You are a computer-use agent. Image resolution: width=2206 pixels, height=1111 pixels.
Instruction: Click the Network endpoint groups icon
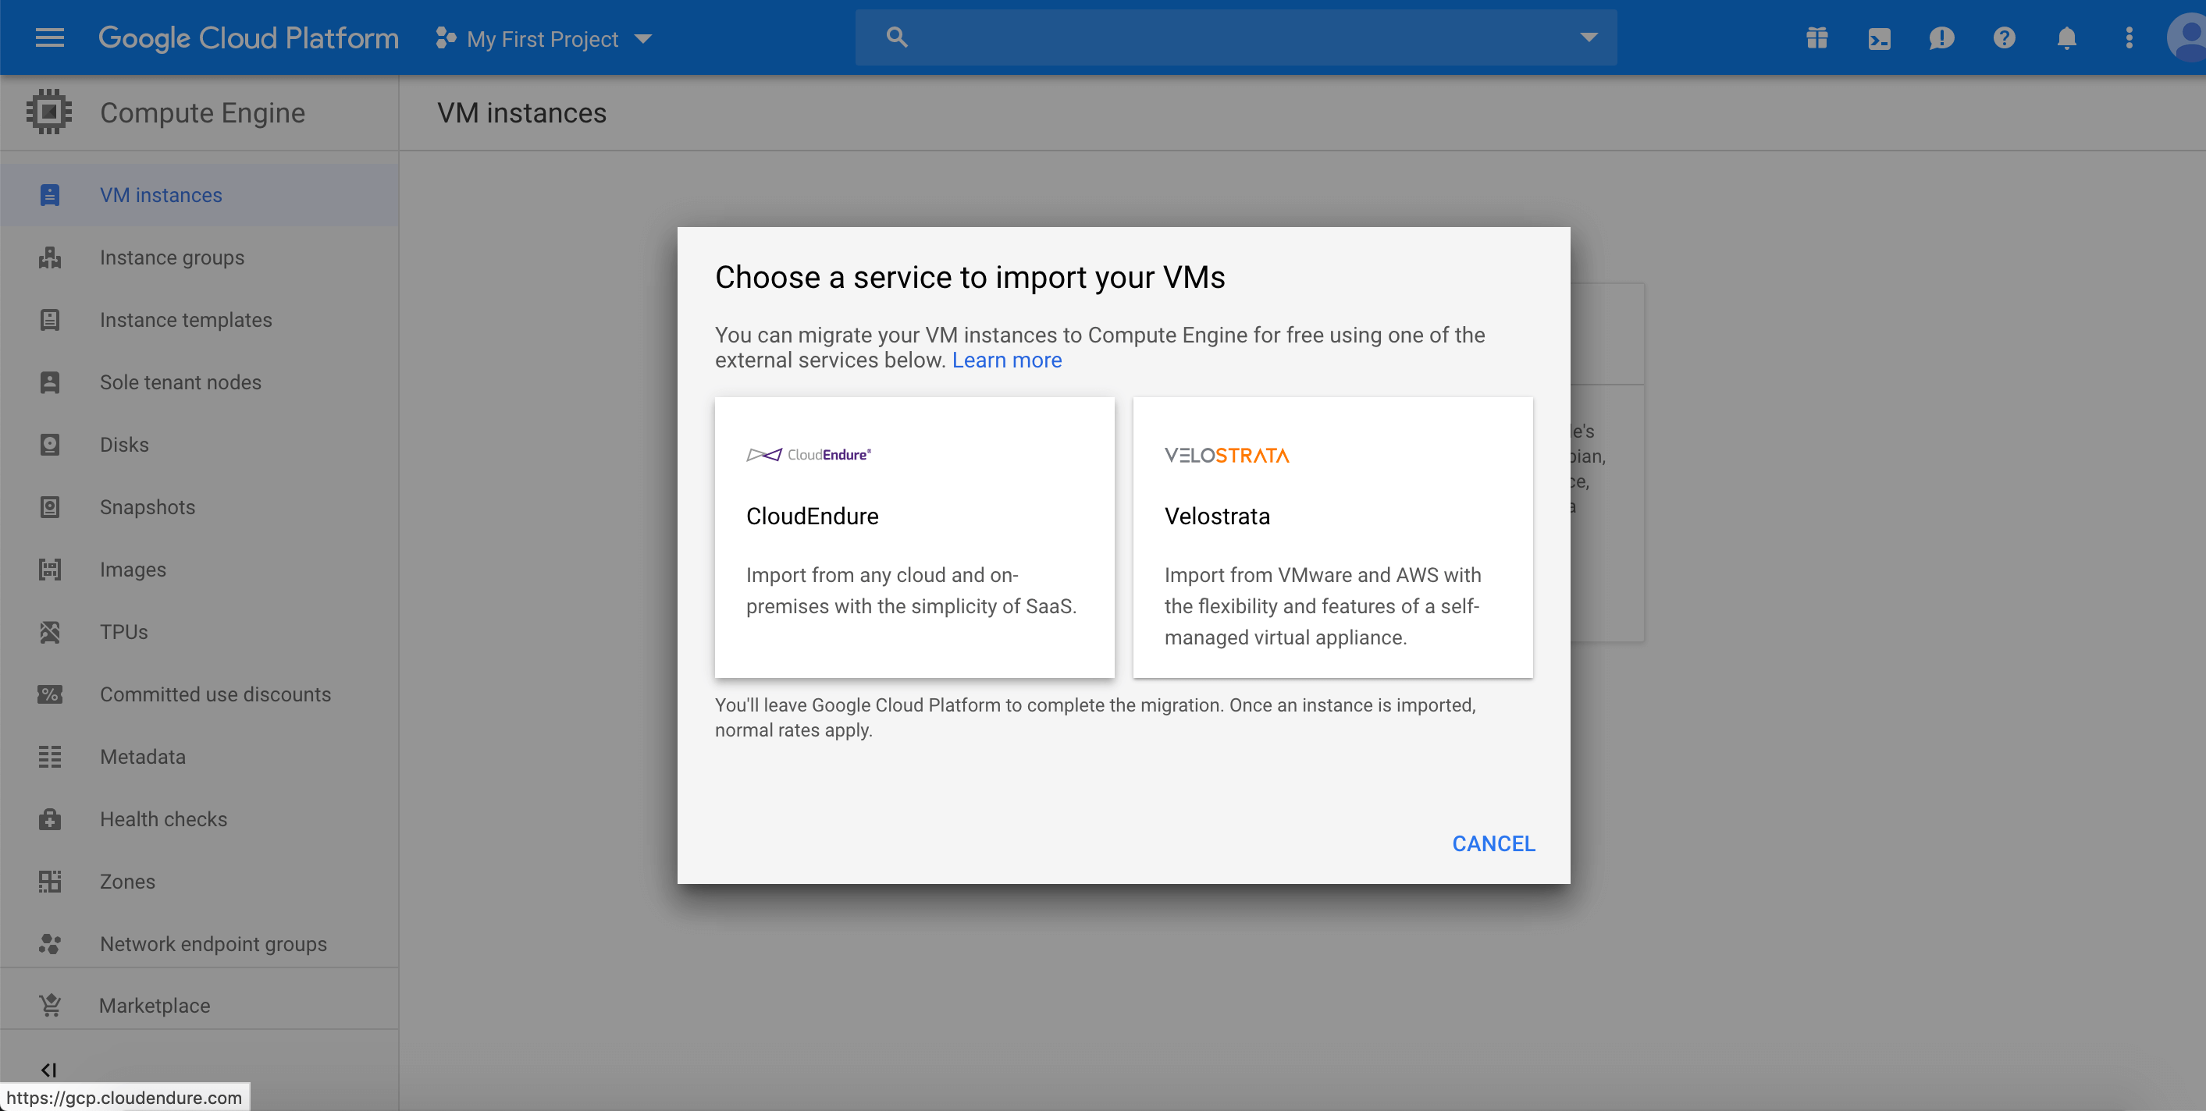[50, 944]
